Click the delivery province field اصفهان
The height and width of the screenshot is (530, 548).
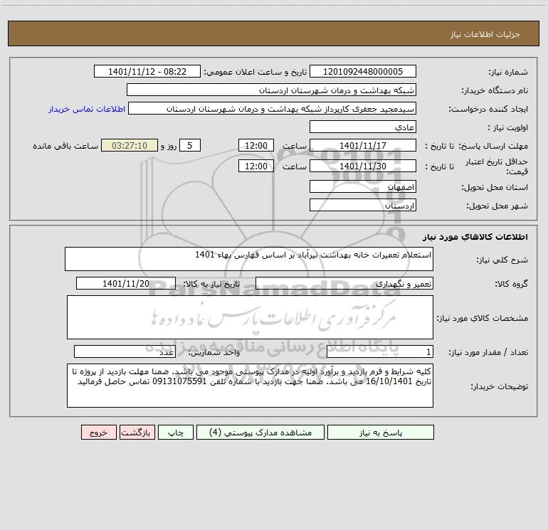[363, 186]
